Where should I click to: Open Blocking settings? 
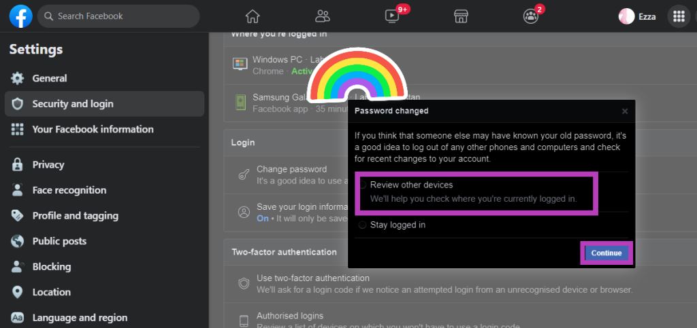[104, 267]
